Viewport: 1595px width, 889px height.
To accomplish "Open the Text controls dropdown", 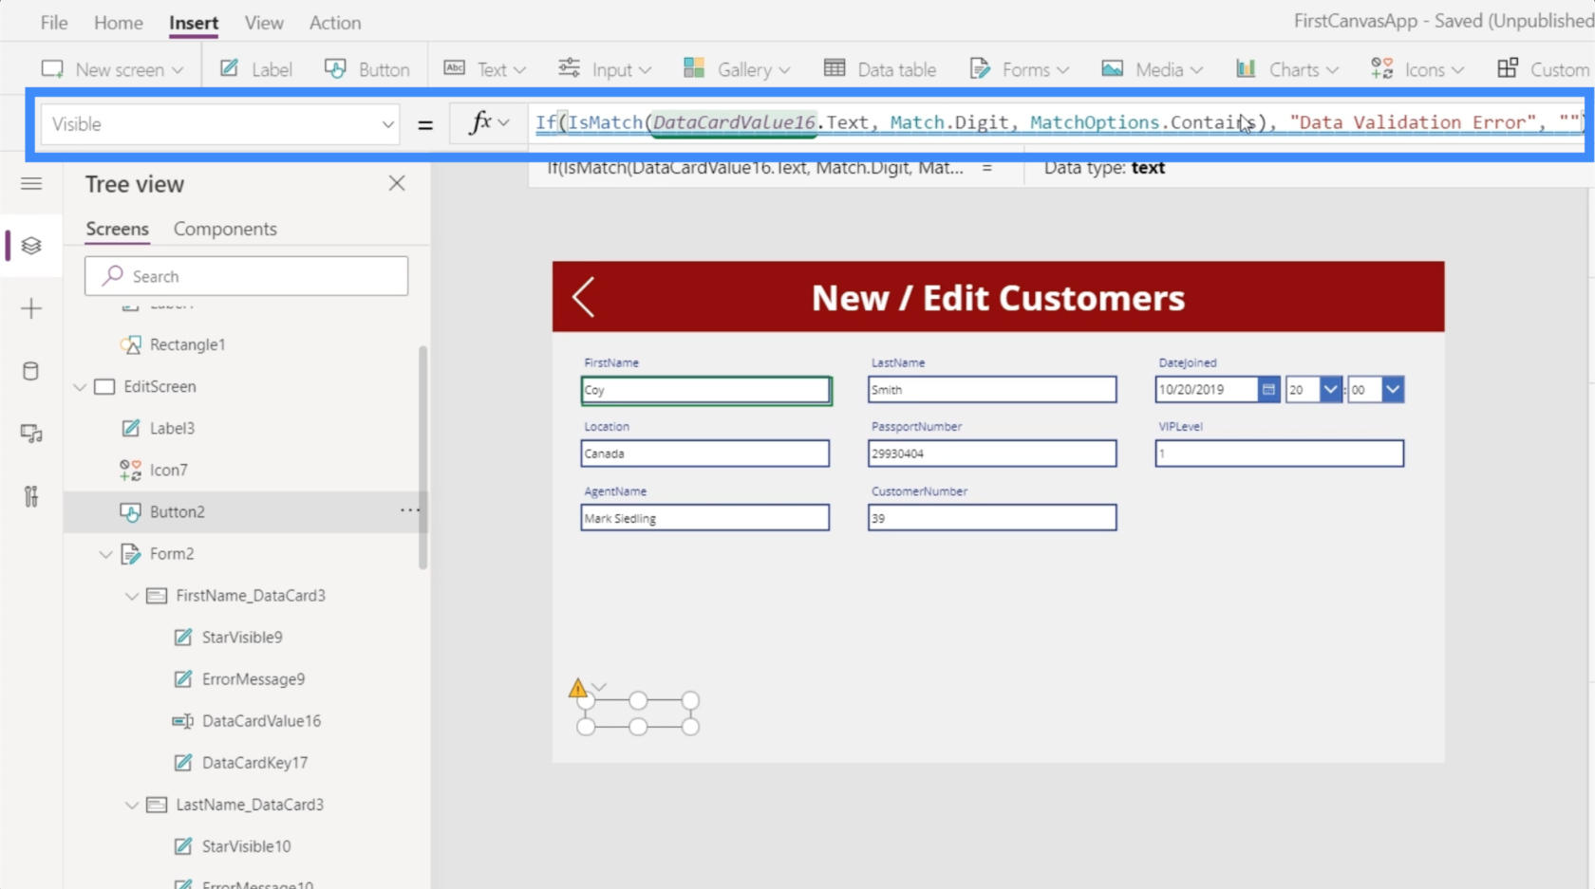I will point(484,69).
